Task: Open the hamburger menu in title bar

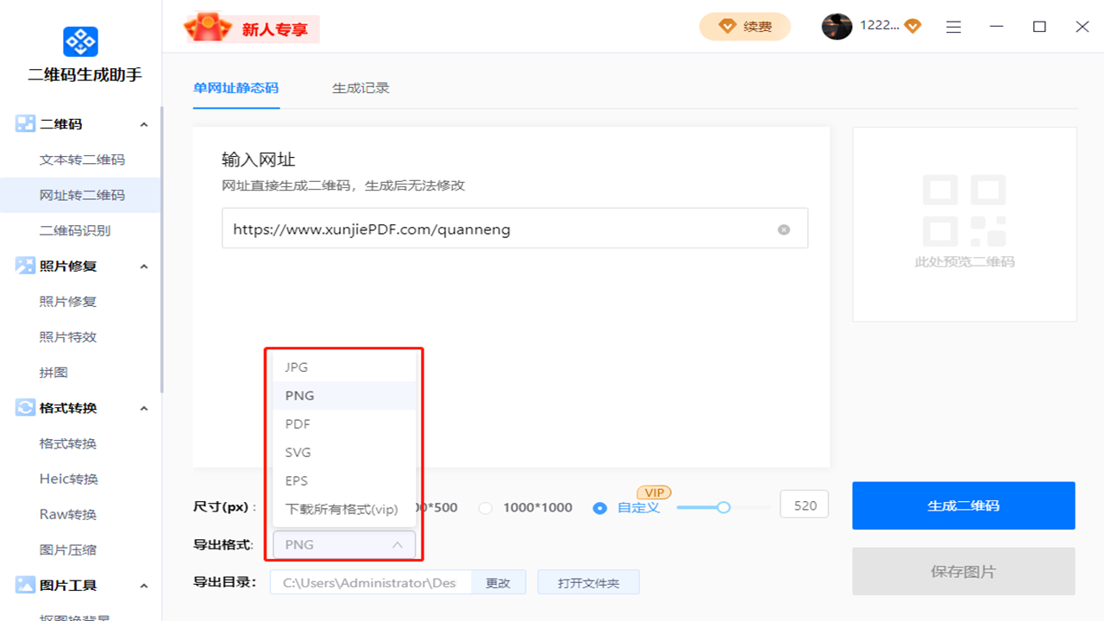Action: (x=953, y=27)
